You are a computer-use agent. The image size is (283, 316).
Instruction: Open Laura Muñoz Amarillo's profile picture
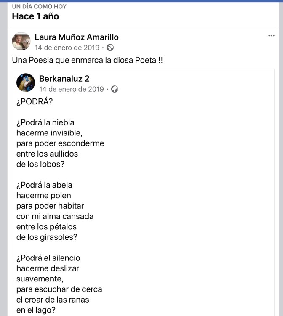coord(21,42)
